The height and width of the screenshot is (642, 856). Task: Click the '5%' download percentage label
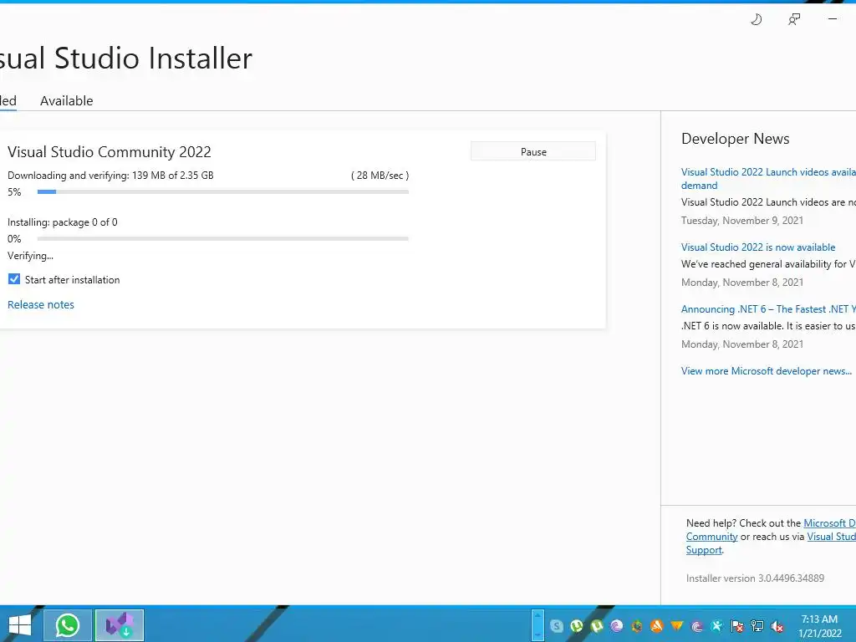click(x=14, y=192)
